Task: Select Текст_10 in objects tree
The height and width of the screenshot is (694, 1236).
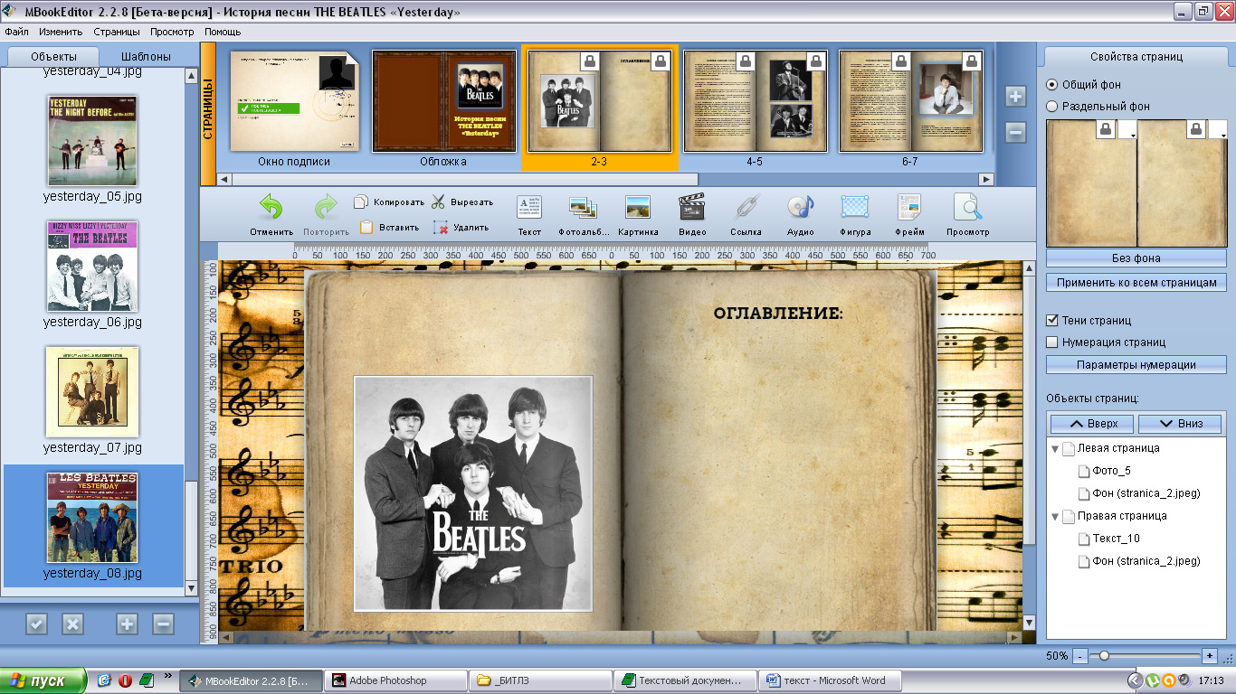Action: pos(1115,539)
